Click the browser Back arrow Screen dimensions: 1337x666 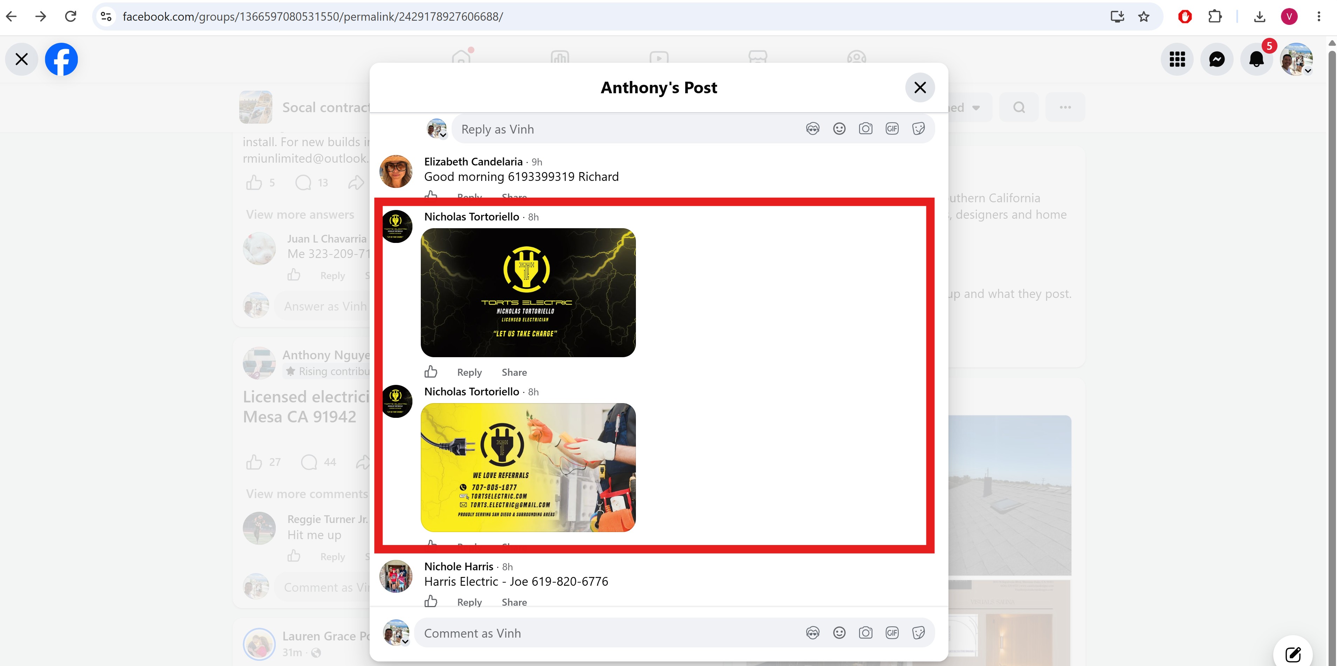click(x=12, y=16)
